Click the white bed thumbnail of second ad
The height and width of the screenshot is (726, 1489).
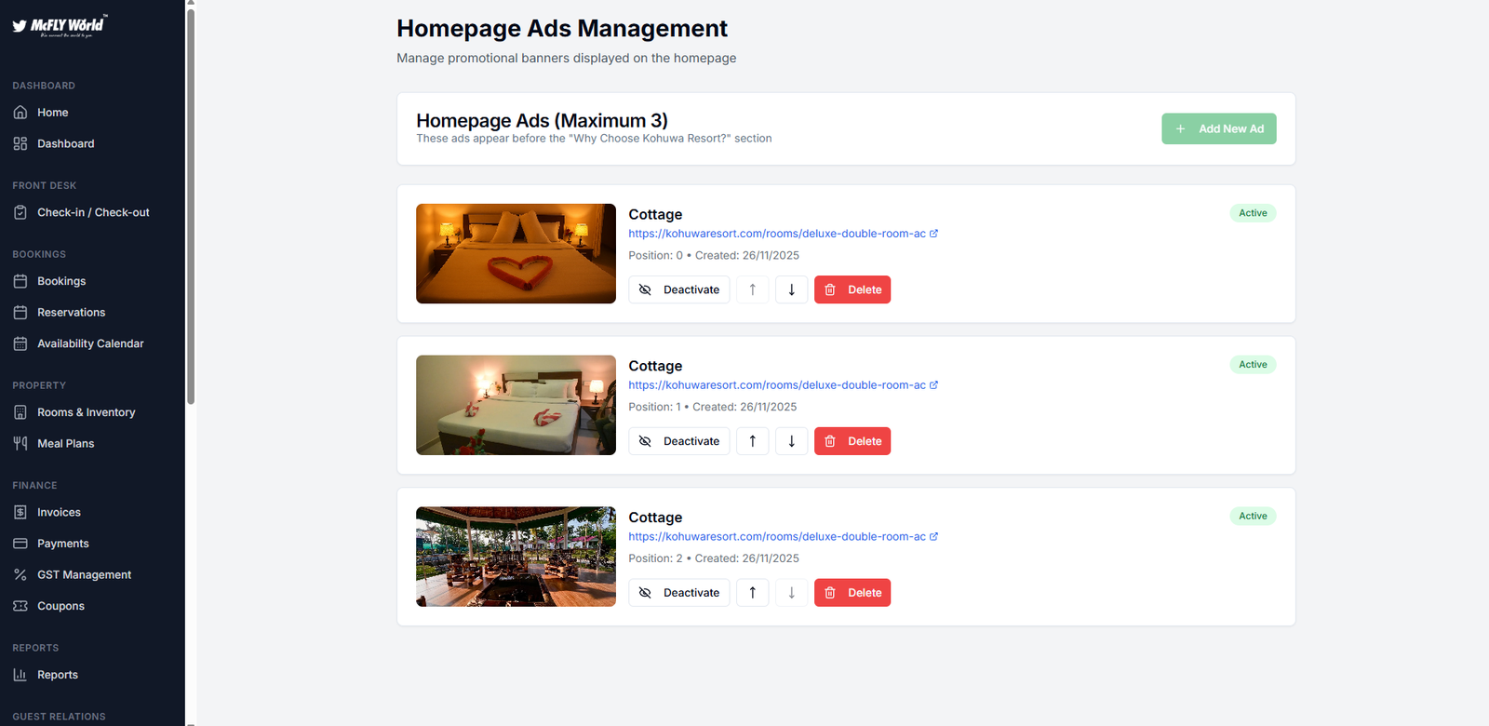click(516, 405)
